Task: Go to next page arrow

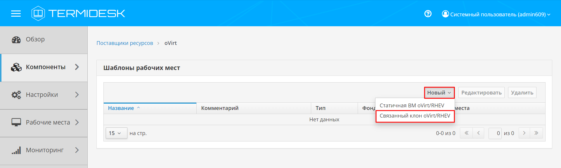Action: click(x=524, y=133)
